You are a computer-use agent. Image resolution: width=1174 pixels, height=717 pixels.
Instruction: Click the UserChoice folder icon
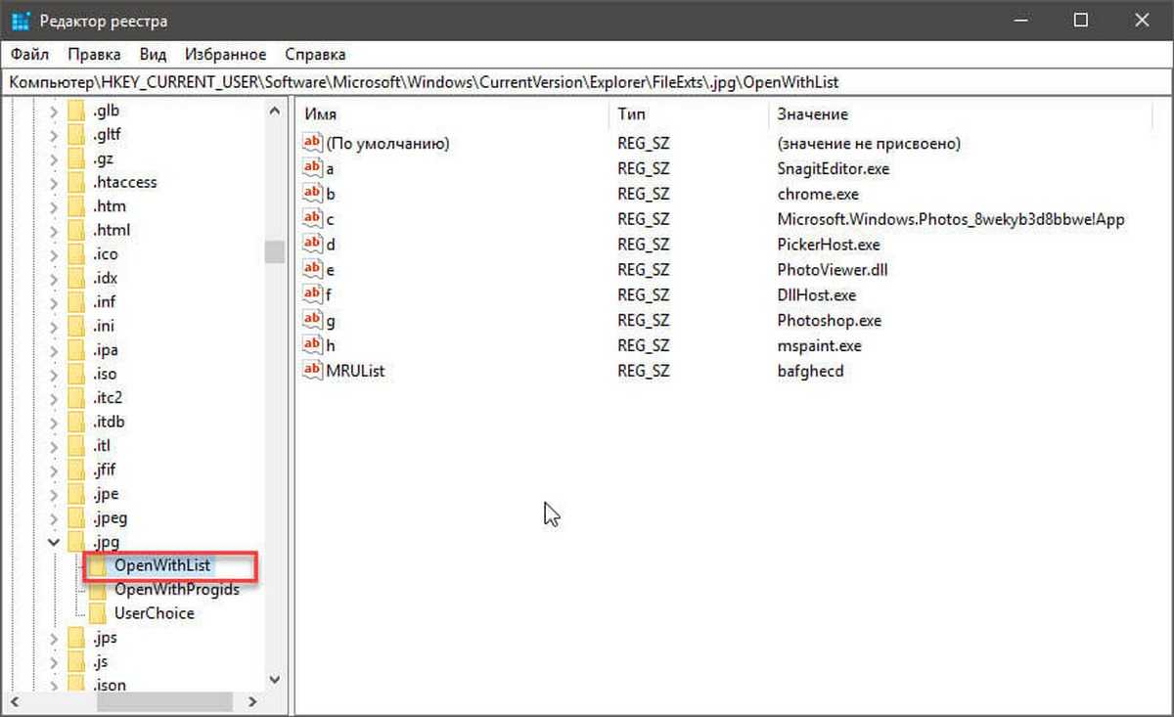[97, 613]
